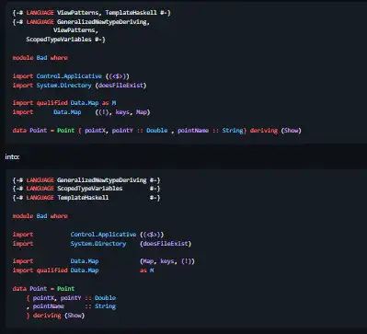Click 'pointX, pointY :: Double ,' in first block
This screenshot has width=367, height=334.
pyautogui.click(x=130, y=131)
